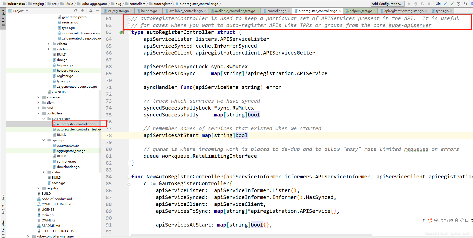
Task: Expand the kube-controller-manager folder
Action: click(x=28, y=236)
